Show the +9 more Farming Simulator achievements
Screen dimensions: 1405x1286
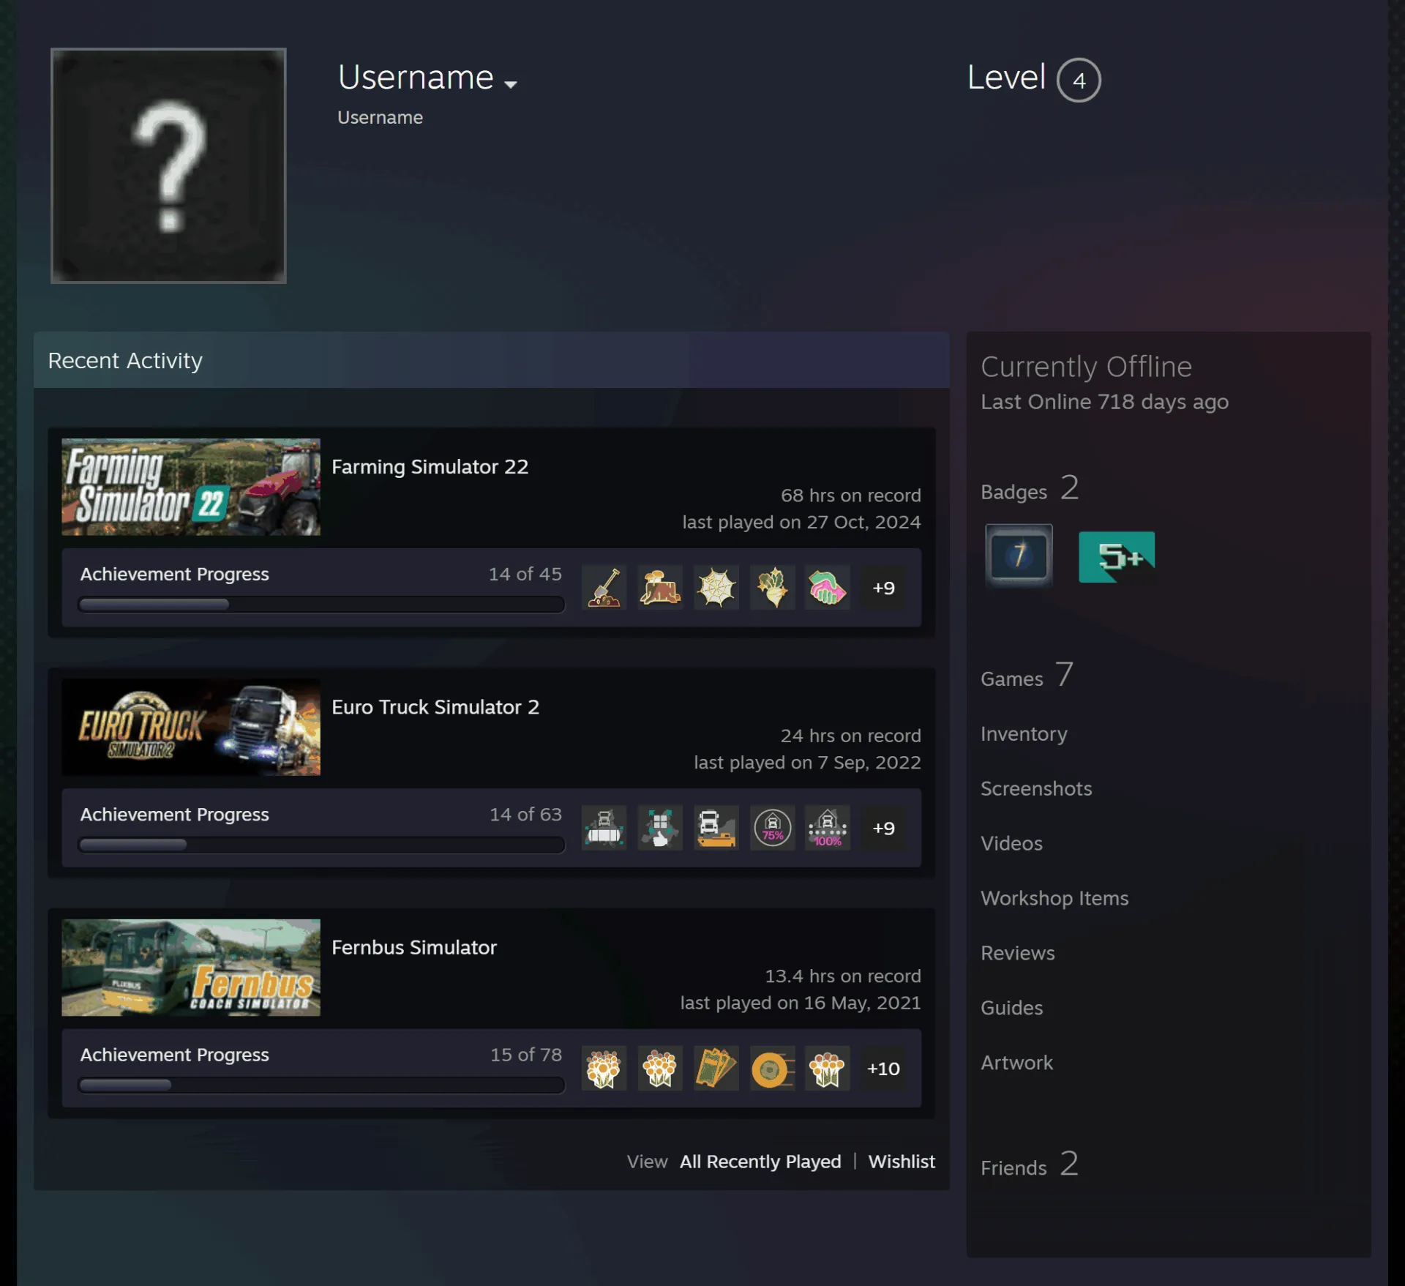pos(883,588)
